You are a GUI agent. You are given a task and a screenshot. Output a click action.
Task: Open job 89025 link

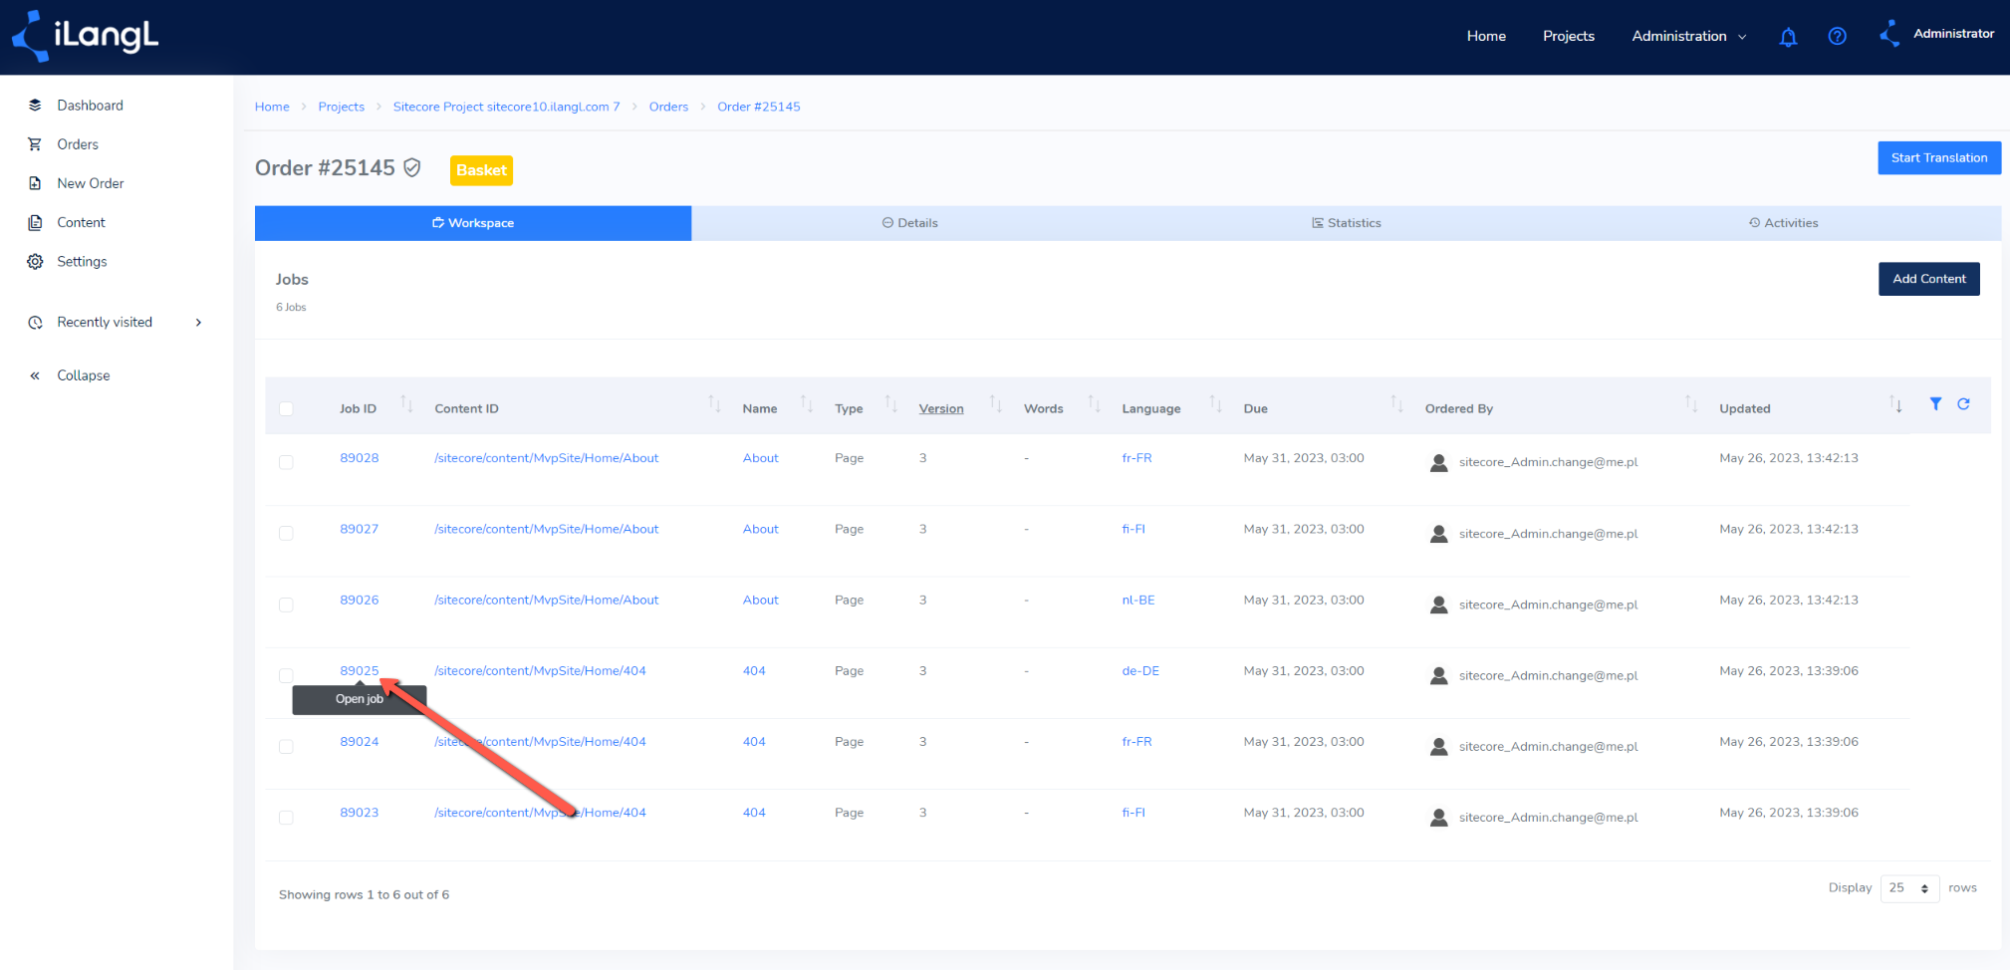pos(359,671)
